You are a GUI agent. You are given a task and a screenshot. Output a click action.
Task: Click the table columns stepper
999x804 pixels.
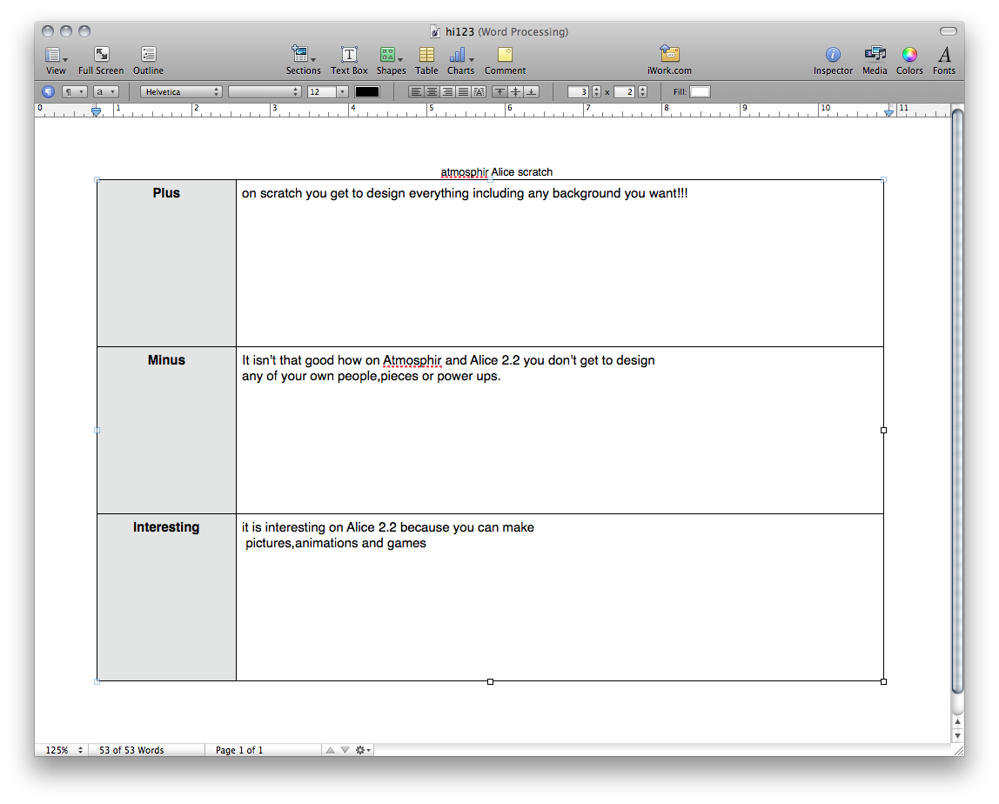[642, 91]
